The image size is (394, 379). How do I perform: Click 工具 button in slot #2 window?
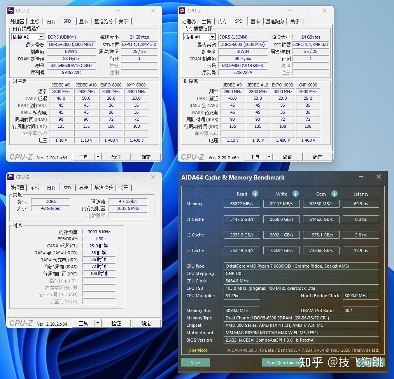83,157
